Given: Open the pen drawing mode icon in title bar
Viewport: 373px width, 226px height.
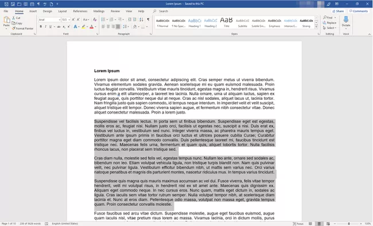Looking at the screenshot, I should click(x=328, y=4).
